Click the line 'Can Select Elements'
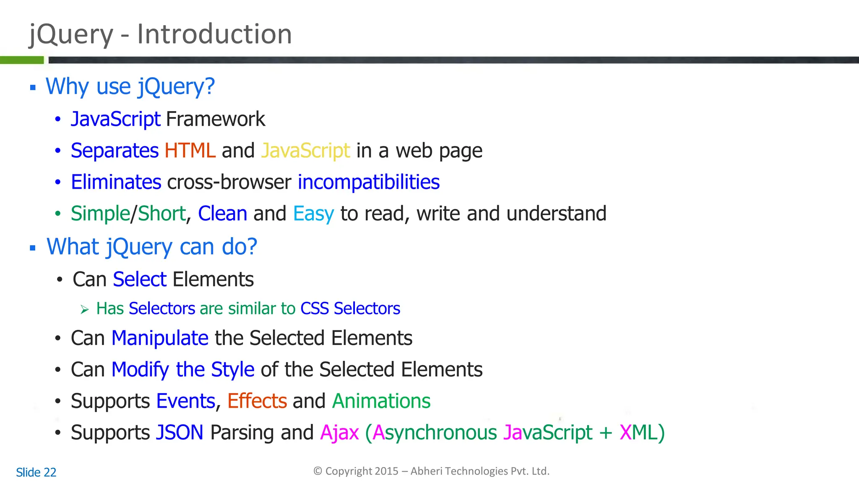 click(x=163, y=279)
